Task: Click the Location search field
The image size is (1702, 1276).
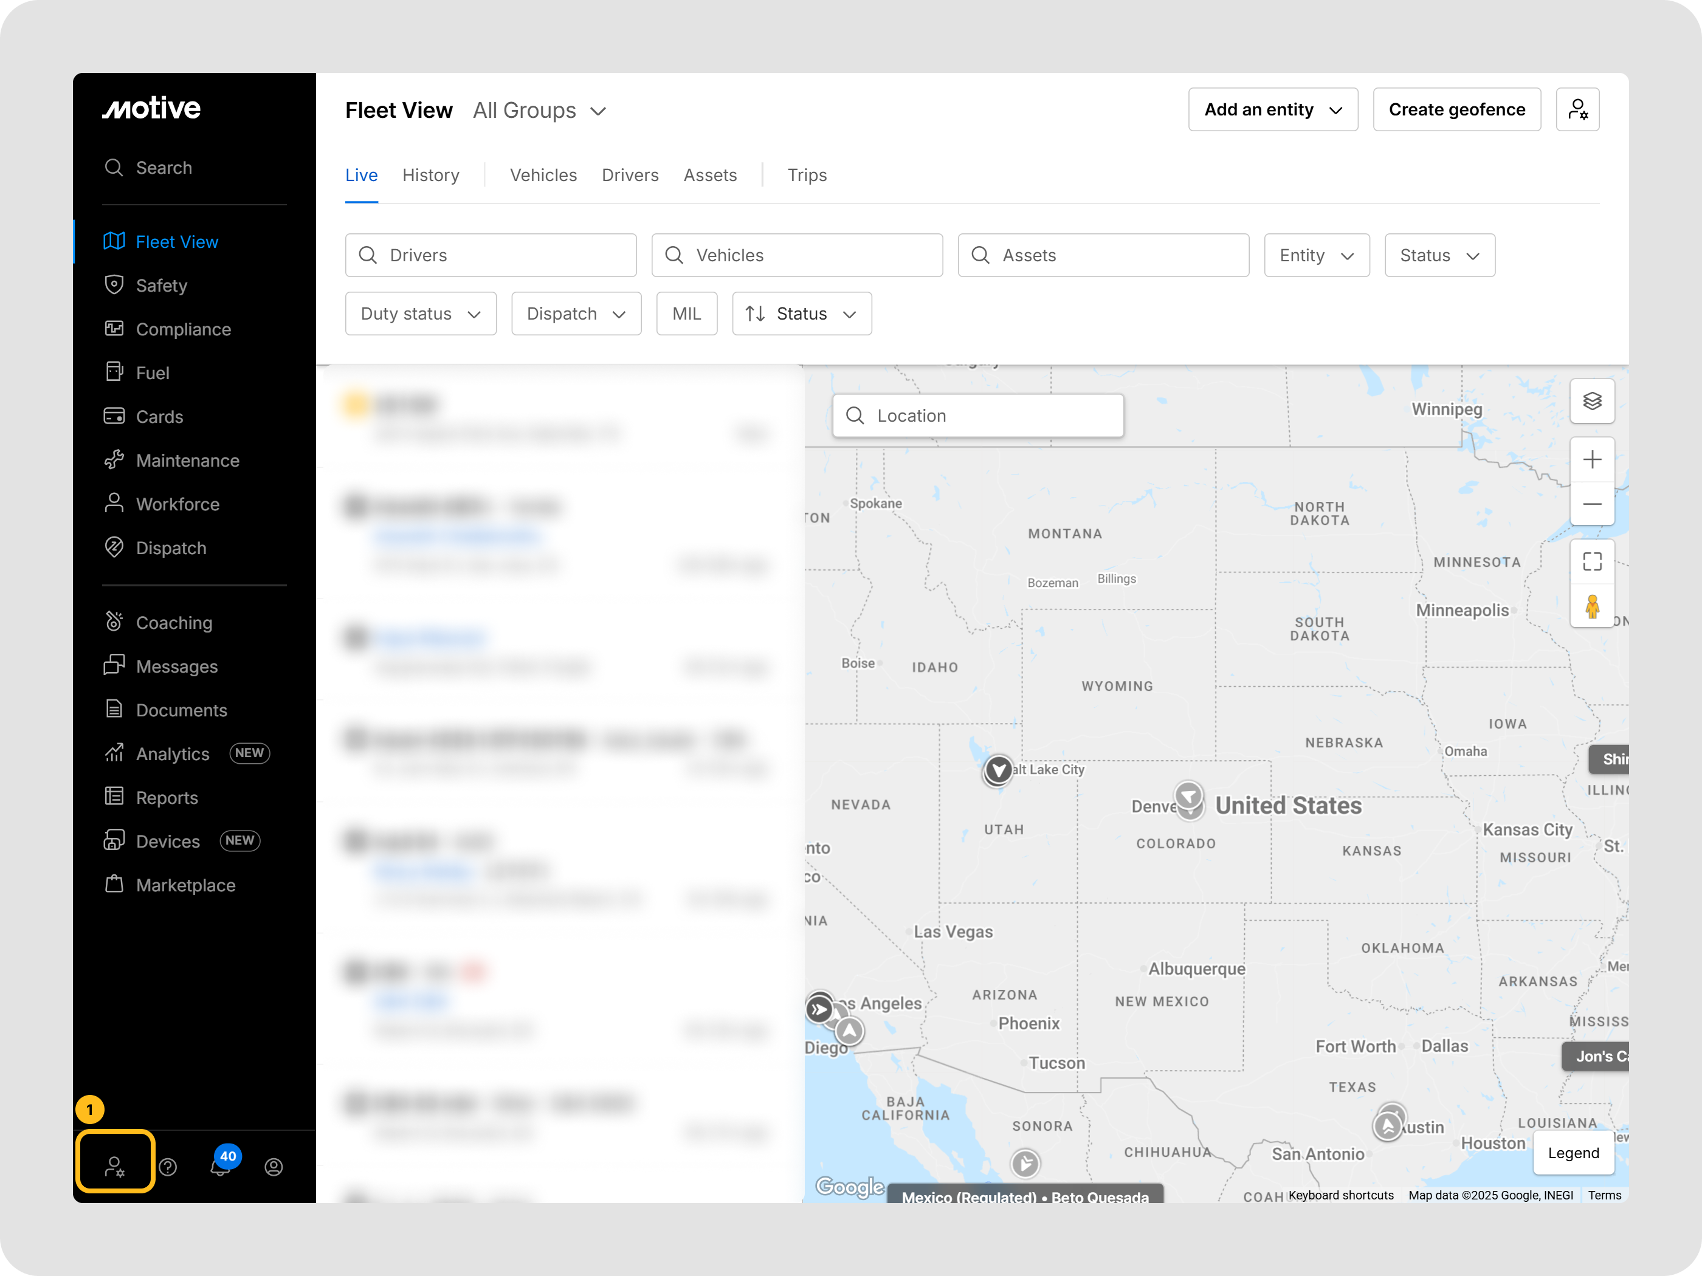Action: pos(977,416)
